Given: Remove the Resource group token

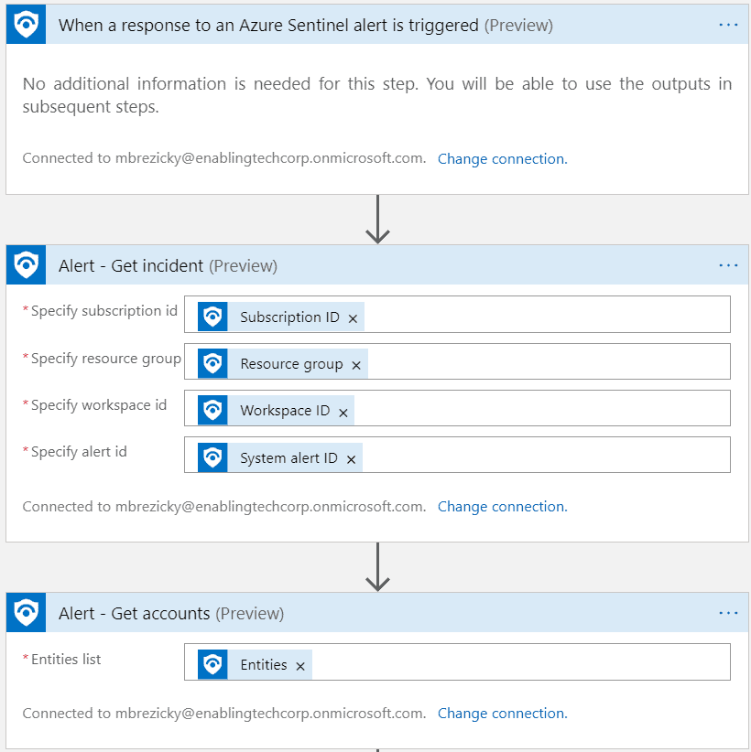Looking at the screenshot, I should click(356, 365).
